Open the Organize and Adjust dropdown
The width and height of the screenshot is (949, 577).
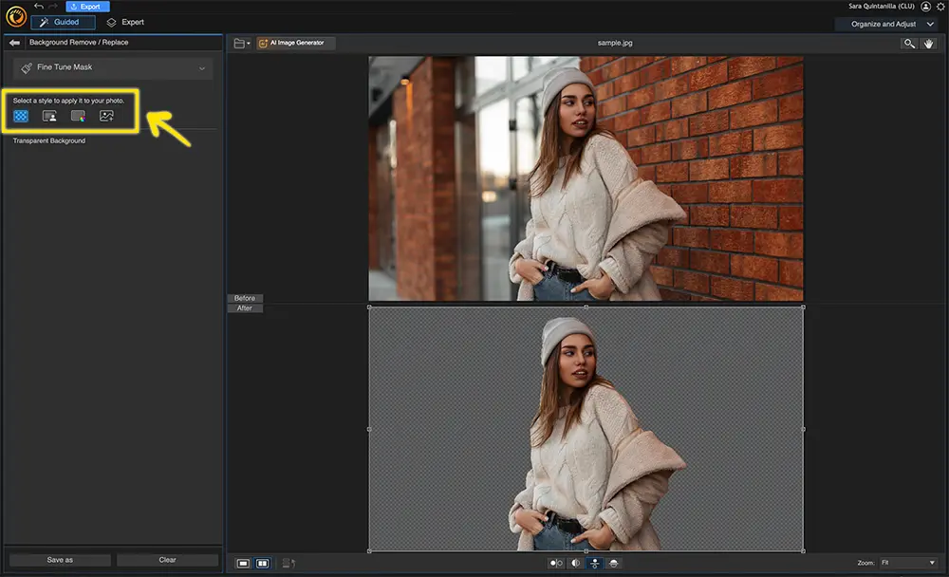point(887,23)
